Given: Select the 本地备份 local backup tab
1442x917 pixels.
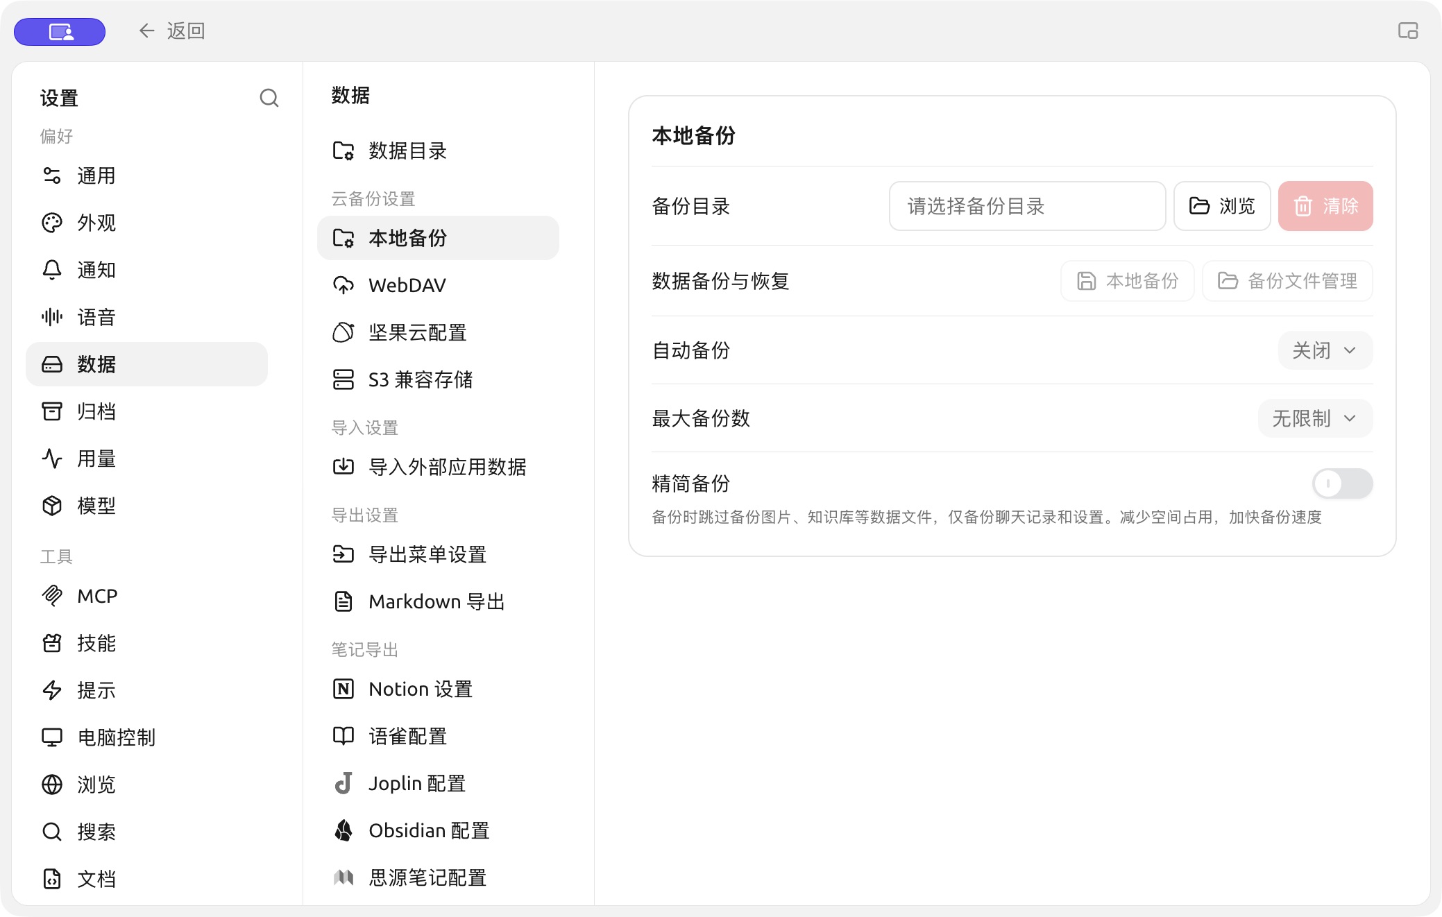Looking at the screenshot, I should [438, 238].
